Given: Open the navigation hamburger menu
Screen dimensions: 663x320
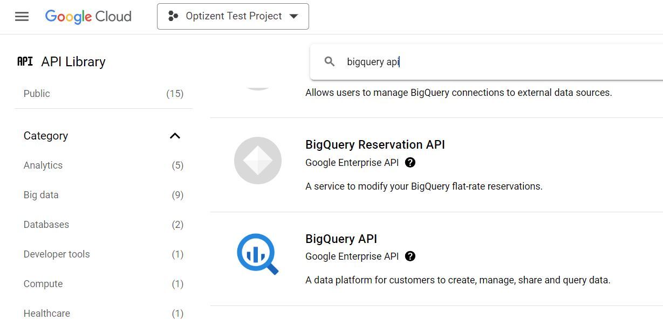Looking at the screenshot, I should point(22,16).
